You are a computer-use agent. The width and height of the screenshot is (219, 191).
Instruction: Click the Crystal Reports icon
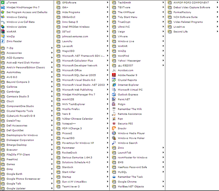[114, 80]
